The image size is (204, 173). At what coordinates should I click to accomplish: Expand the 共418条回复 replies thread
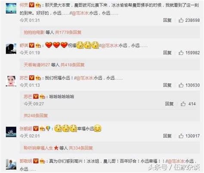(x=73, y=65)
